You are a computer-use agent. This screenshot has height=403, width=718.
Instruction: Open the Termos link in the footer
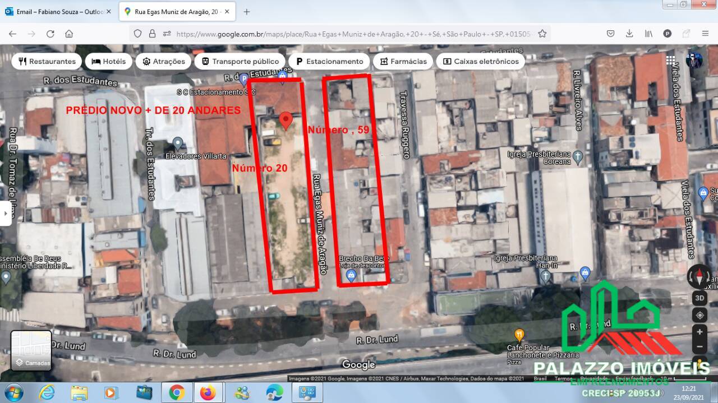click(564, 378)
